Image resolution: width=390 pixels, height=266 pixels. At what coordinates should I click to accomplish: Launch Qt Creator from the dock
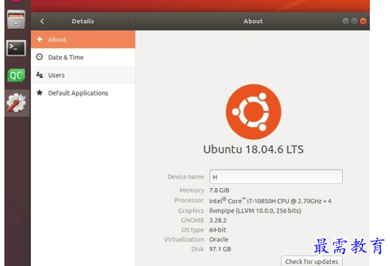16,75
